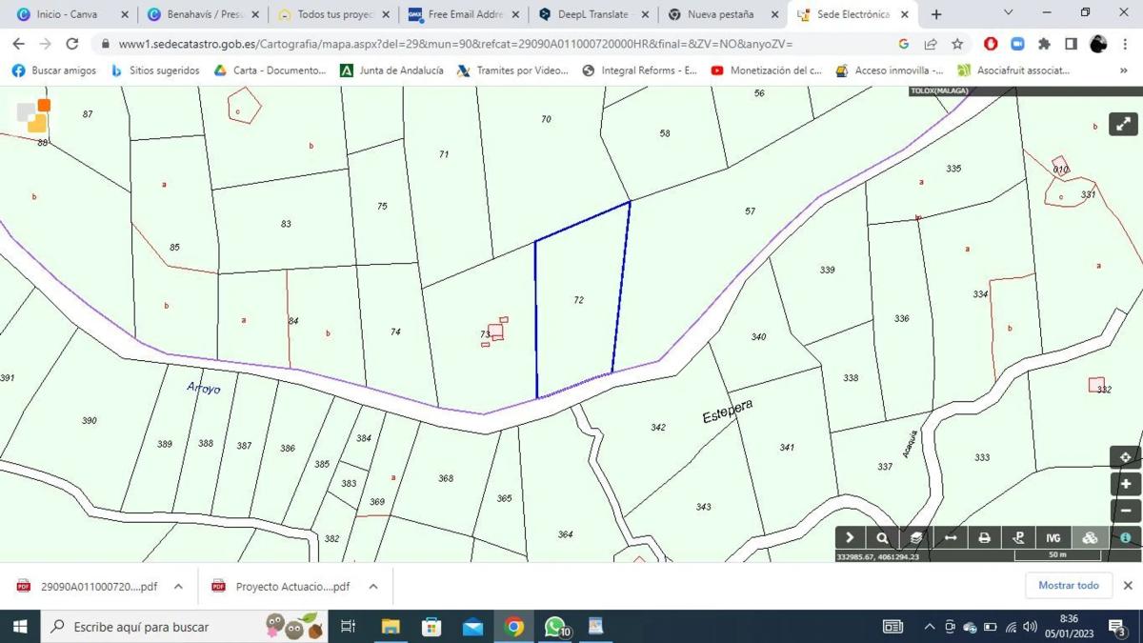Open options for Proyecto Actuacio pdf download
Viewport: 1143px width, 643px height.
tap(373, 587)
